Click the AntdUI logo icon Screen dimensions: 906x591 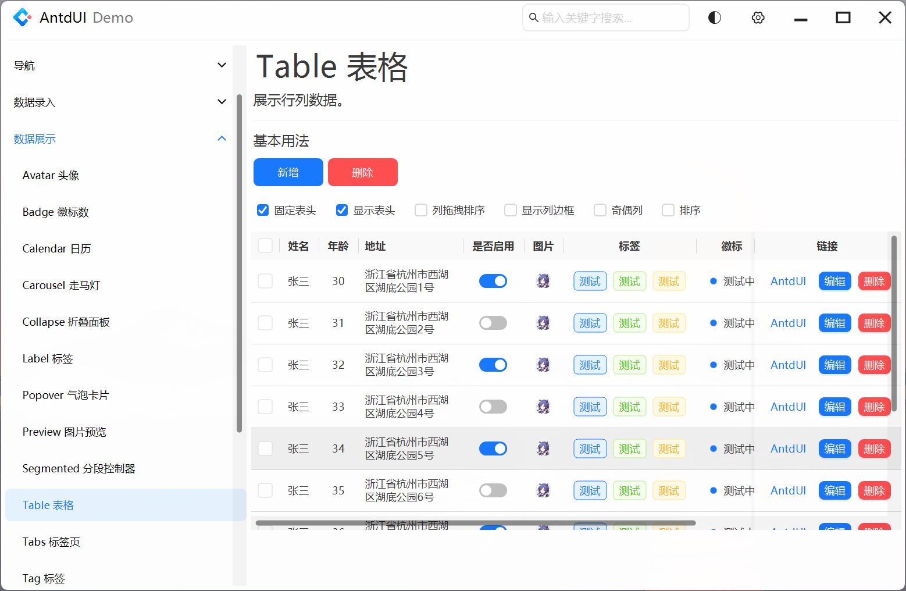[x=22, y=17]
